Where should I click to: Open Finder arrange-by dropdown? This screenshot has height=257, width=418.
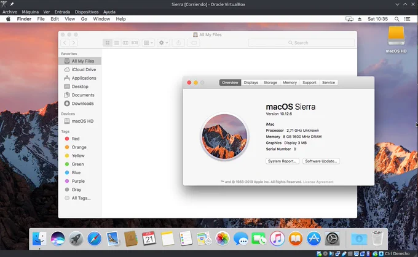point(149,42)
